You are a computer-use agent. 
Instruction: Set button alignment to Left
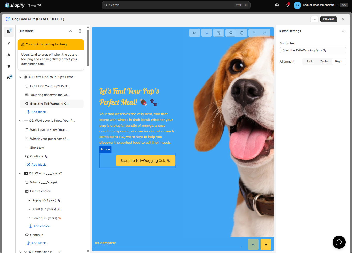coord(310,62)
